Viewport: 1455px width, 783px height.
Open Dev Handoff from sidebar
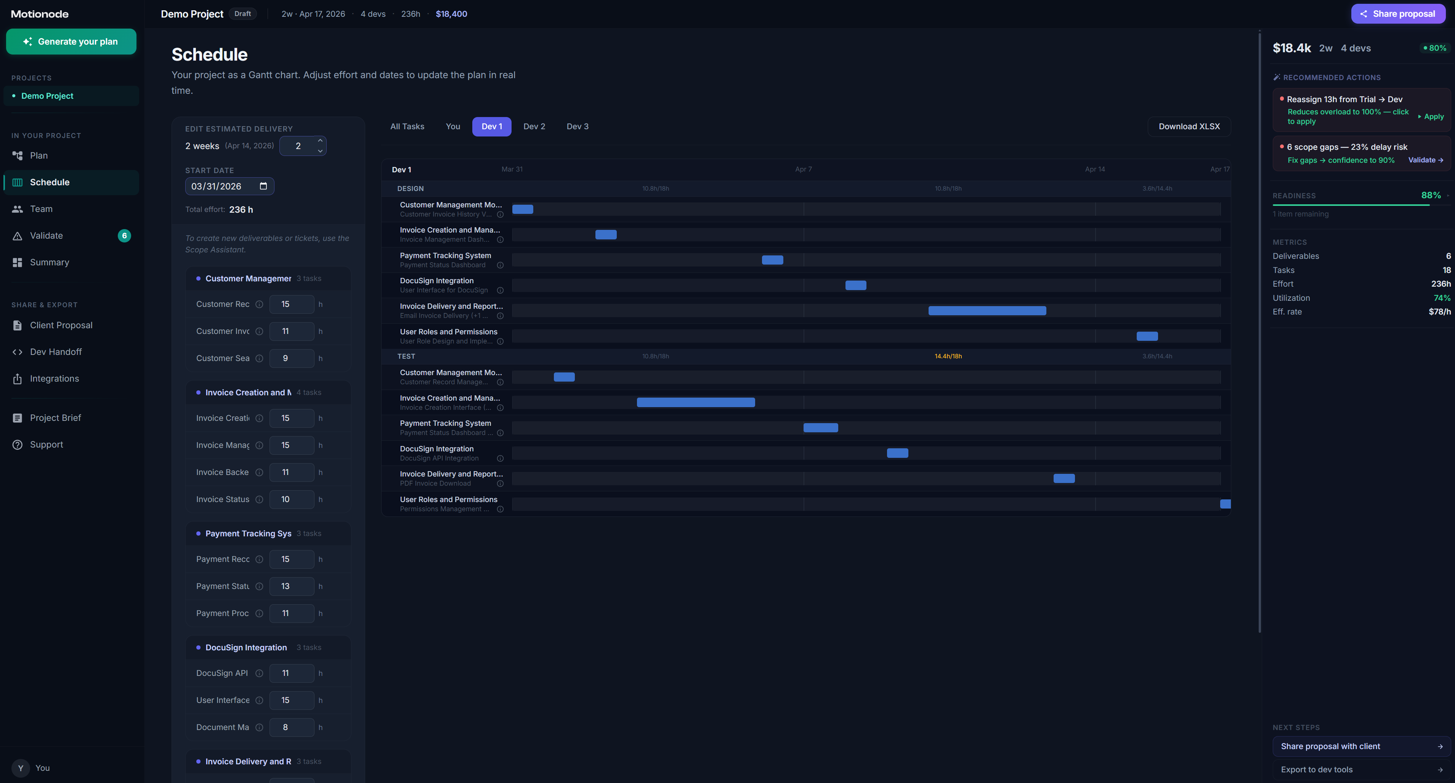click(56, 351)
